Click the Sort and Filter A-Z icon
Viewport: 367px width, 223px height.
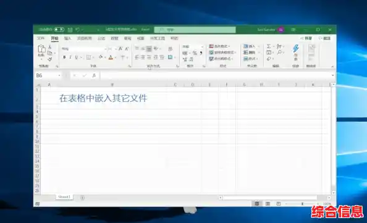point(279,46)
